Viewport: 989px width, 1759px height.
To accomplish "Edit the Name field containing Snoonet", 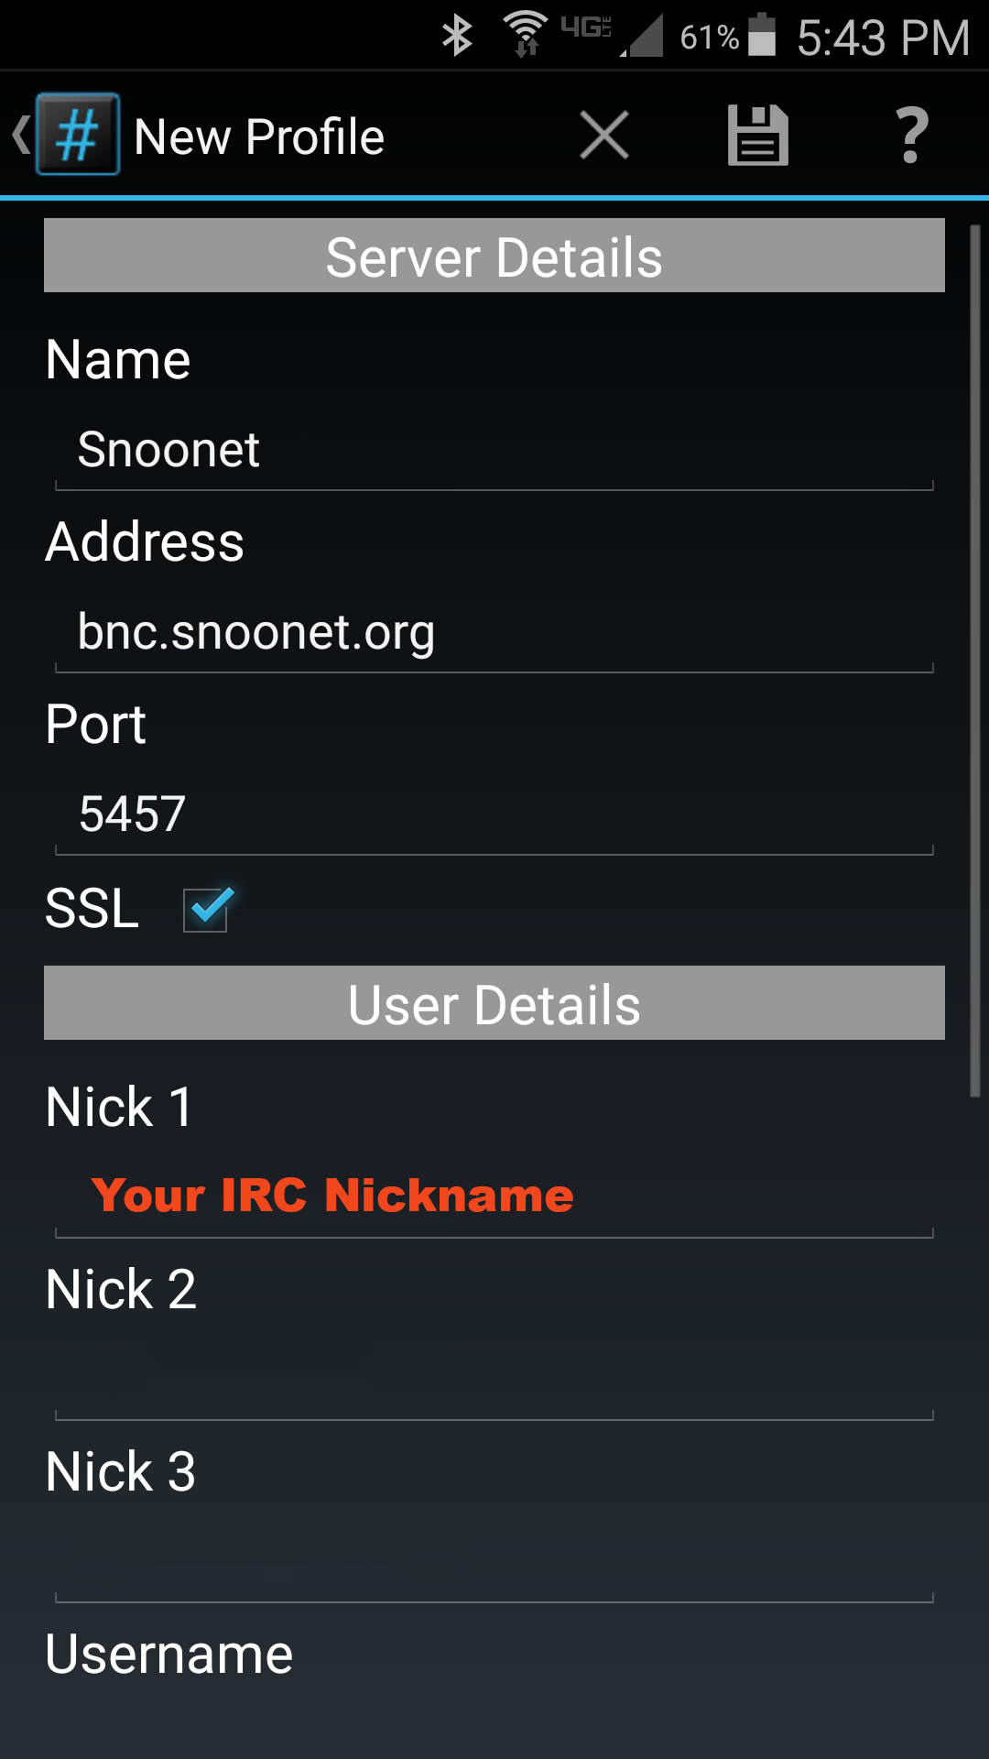I will pos(494,451).
